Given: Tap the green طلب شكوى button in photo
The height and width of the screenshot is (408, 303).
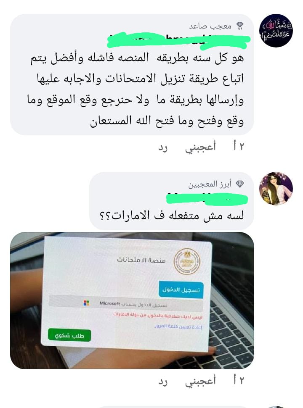Looking at the screenshot, I should (69, 336).
